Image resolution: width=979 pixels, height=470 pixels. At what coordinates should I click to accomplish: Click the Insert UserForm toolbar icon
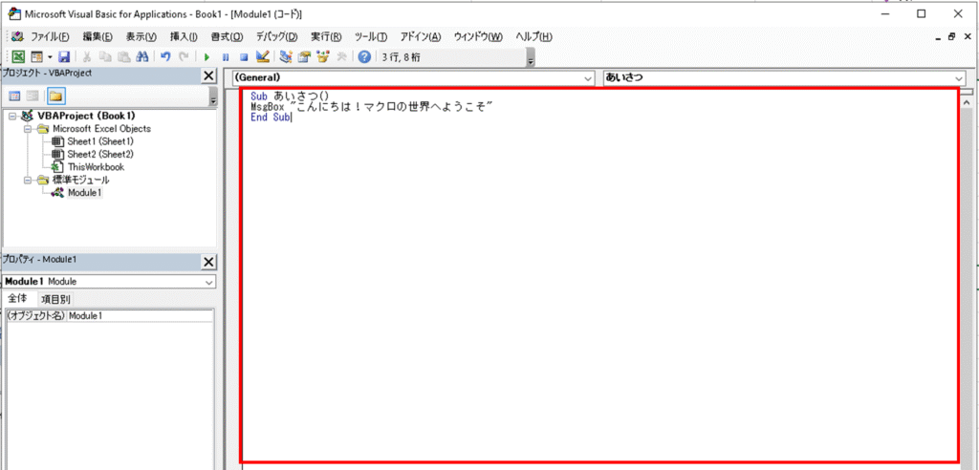[x=36, y=56]
